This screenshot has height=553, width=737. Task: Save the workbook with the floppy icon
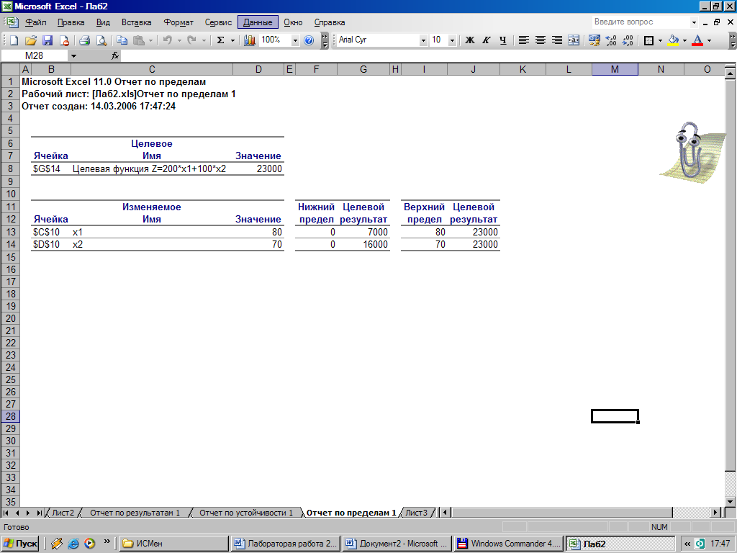[48, 40]
